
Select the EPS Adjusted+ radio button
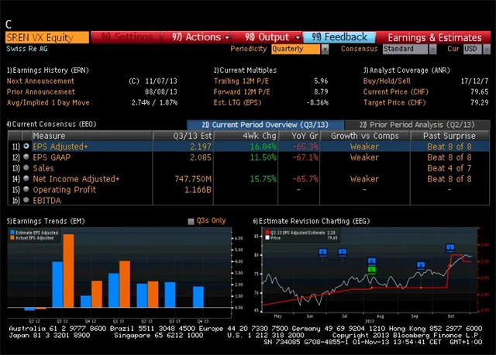[x=26, y=146]
